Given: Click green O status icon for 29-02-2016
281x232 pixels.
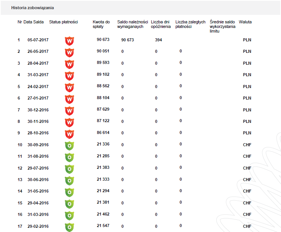Looking at the screenshot, I should (69, 227).
